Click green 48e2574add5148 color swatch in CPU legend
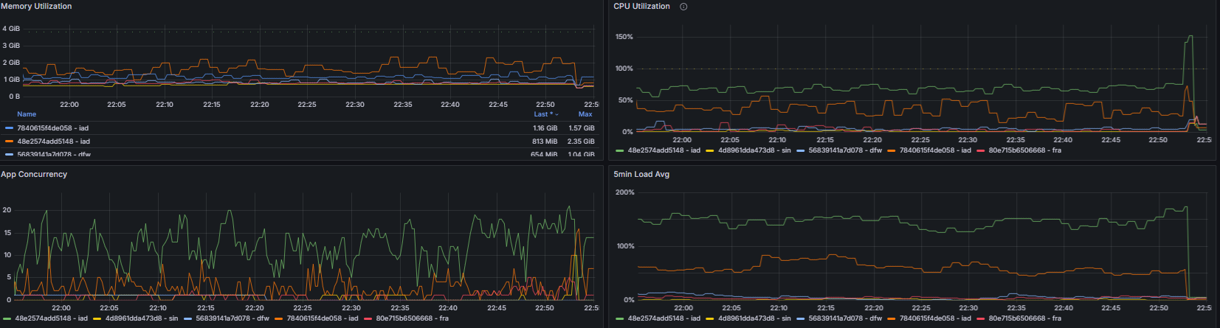This screenshot has width=1220, height=328. pos(620,150)
